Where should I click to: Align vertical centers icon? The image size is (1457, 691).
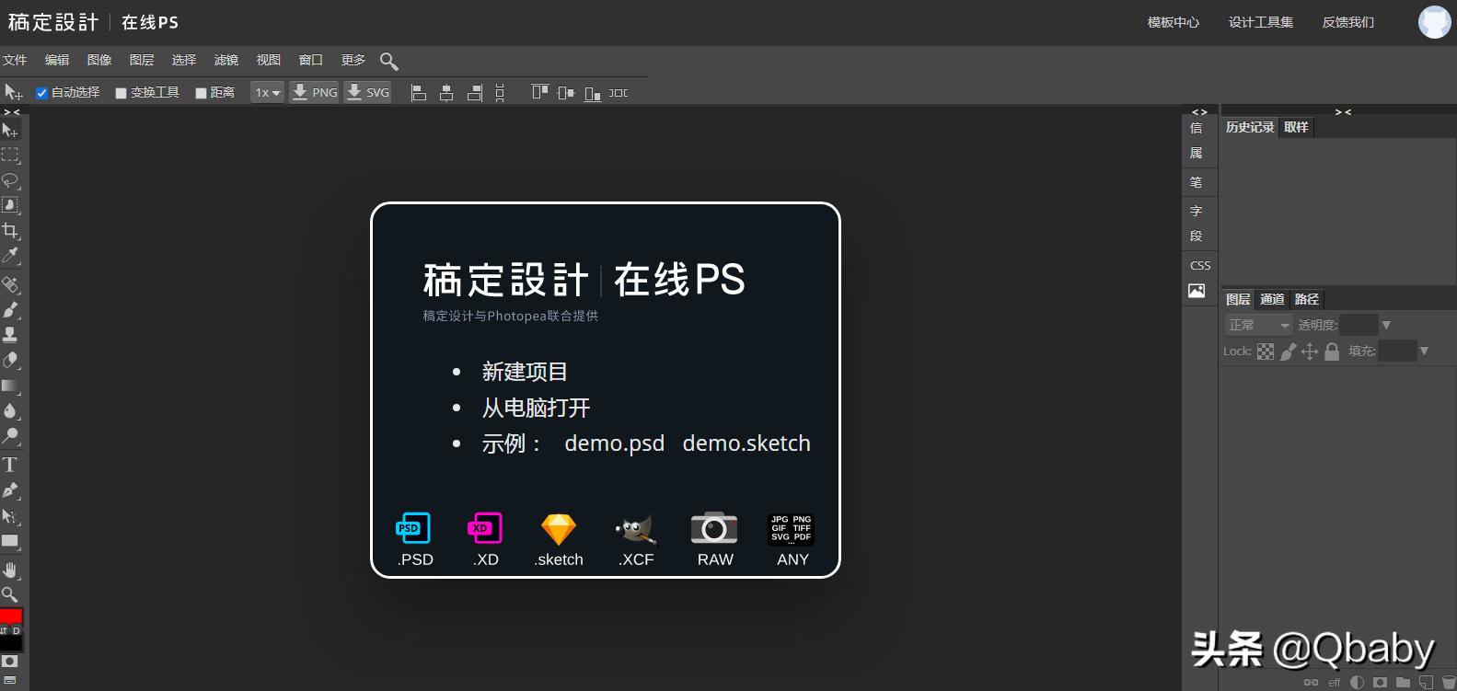click(x=566, y=93)
